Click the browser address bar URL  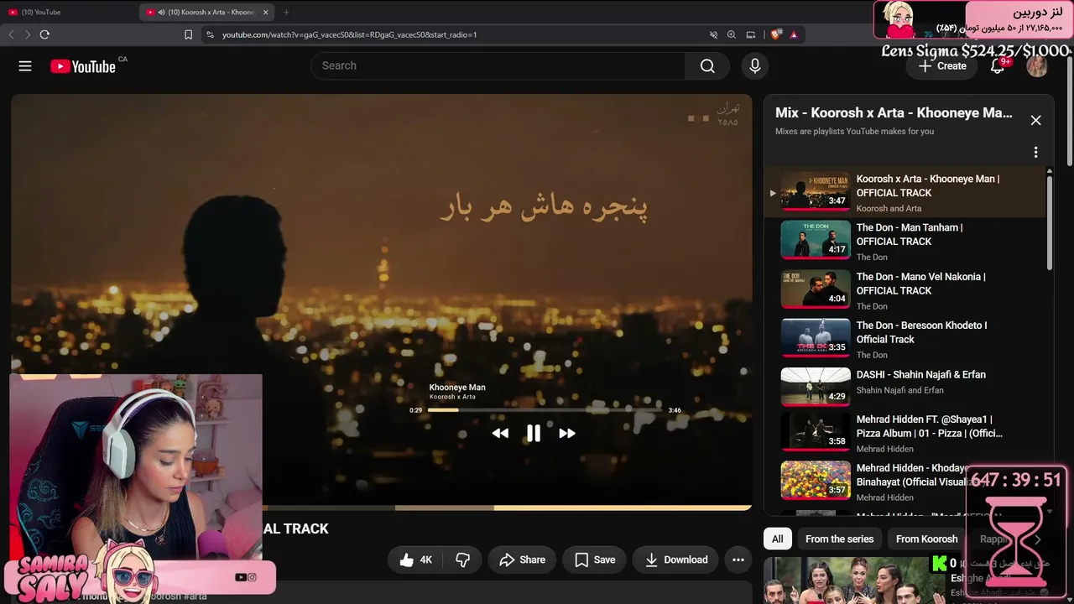tap(349, 34)
